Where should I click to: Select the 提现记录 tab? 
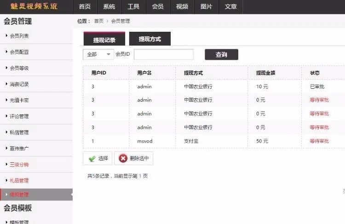tap(104, 40)
